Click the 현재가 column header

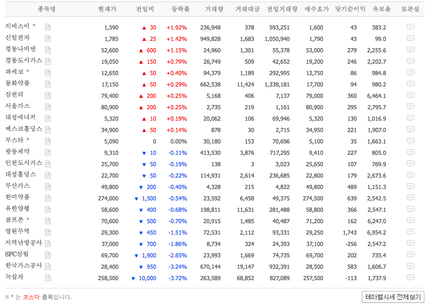[x=107, y=9]
